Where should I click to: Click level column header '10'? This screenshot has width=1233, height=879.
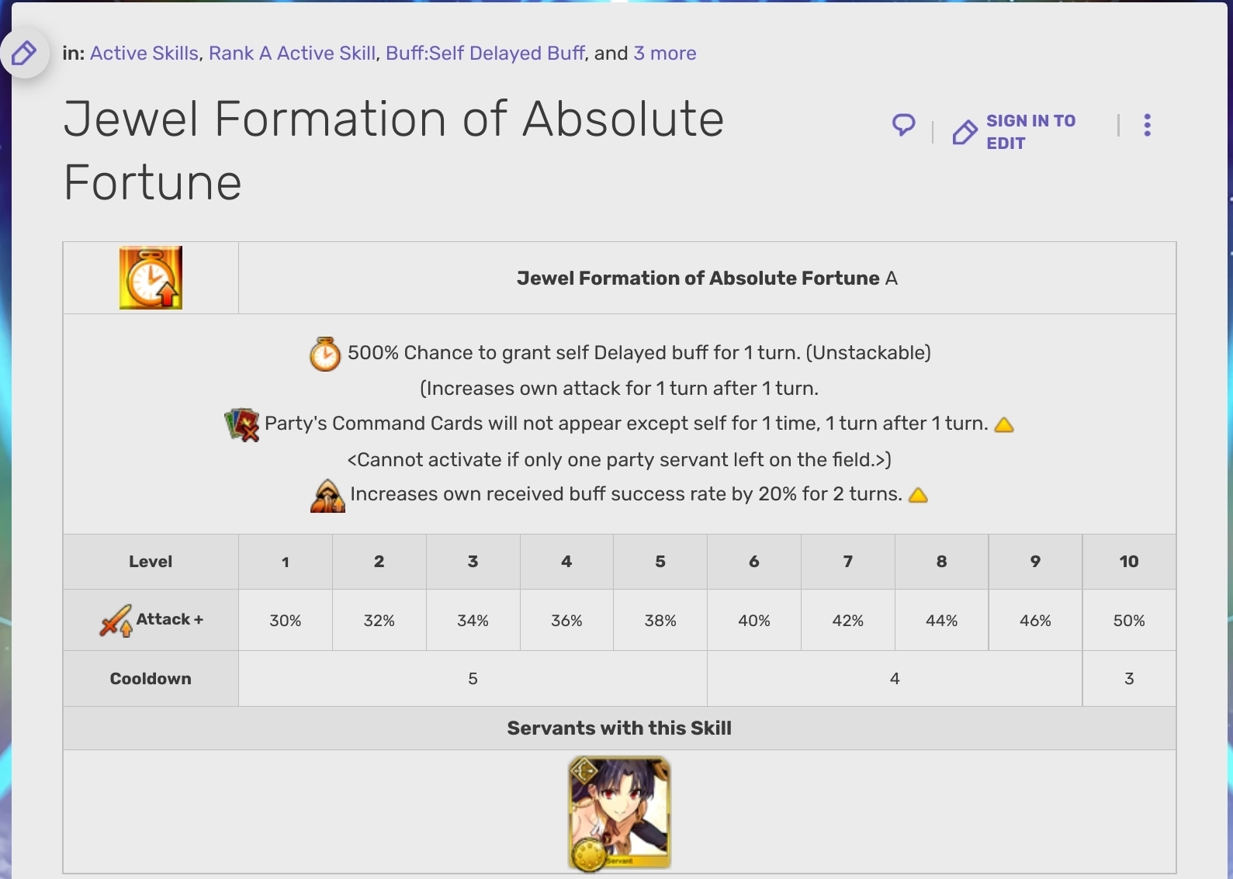tap(1129, 562)
